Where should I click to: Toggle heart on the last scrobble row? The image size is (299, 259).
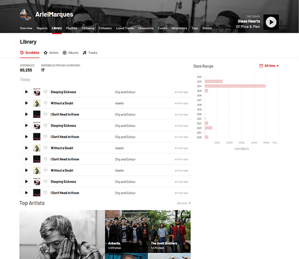(x=45, y=193)
